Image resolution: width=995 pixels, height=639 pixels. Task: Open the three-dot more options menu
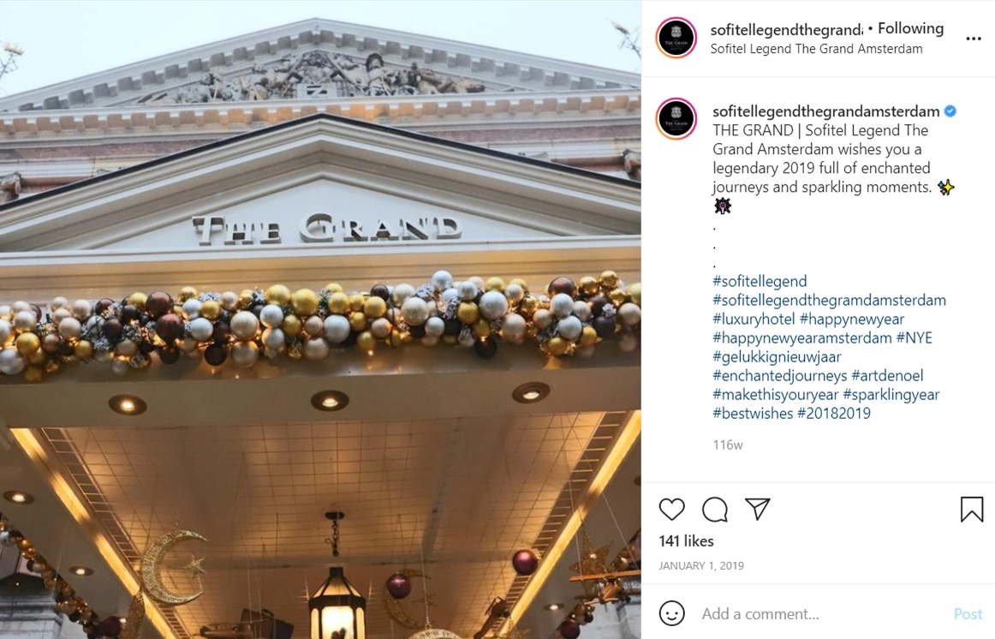974,39
